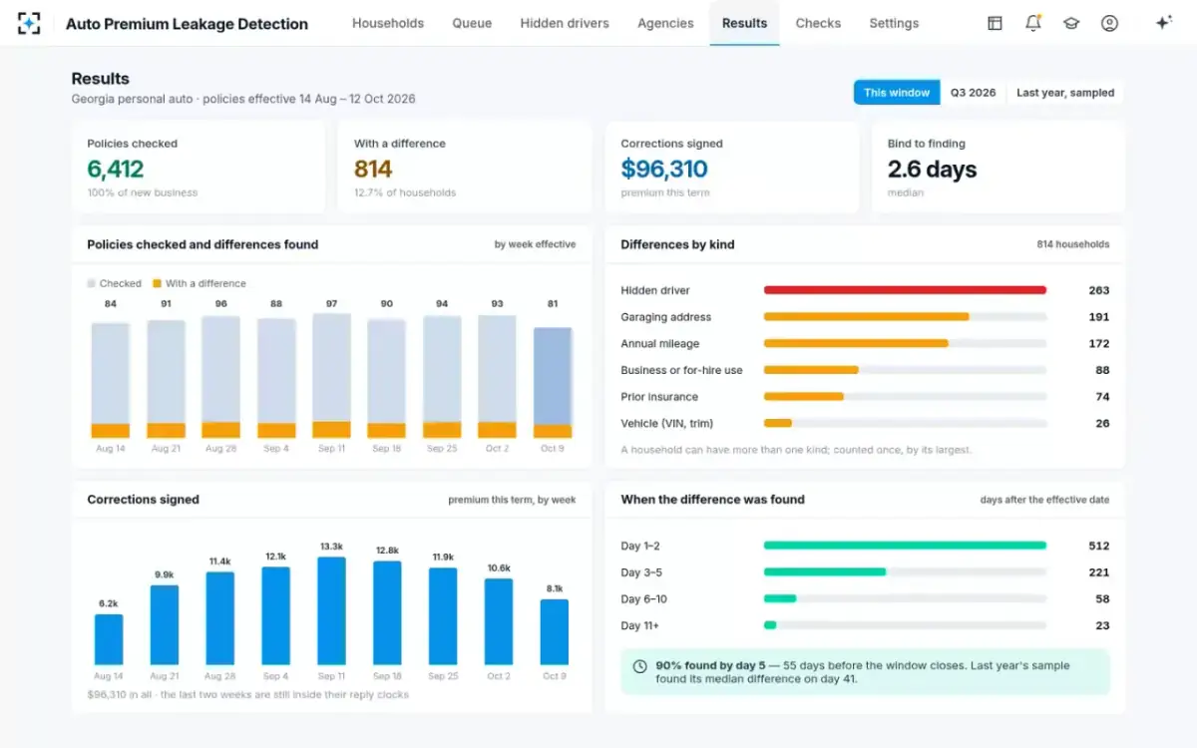The height and width of the screenshot is (748, 1197).
Task: Click the Vehicle (VIN, trim) bar
Action: point(778,423)
